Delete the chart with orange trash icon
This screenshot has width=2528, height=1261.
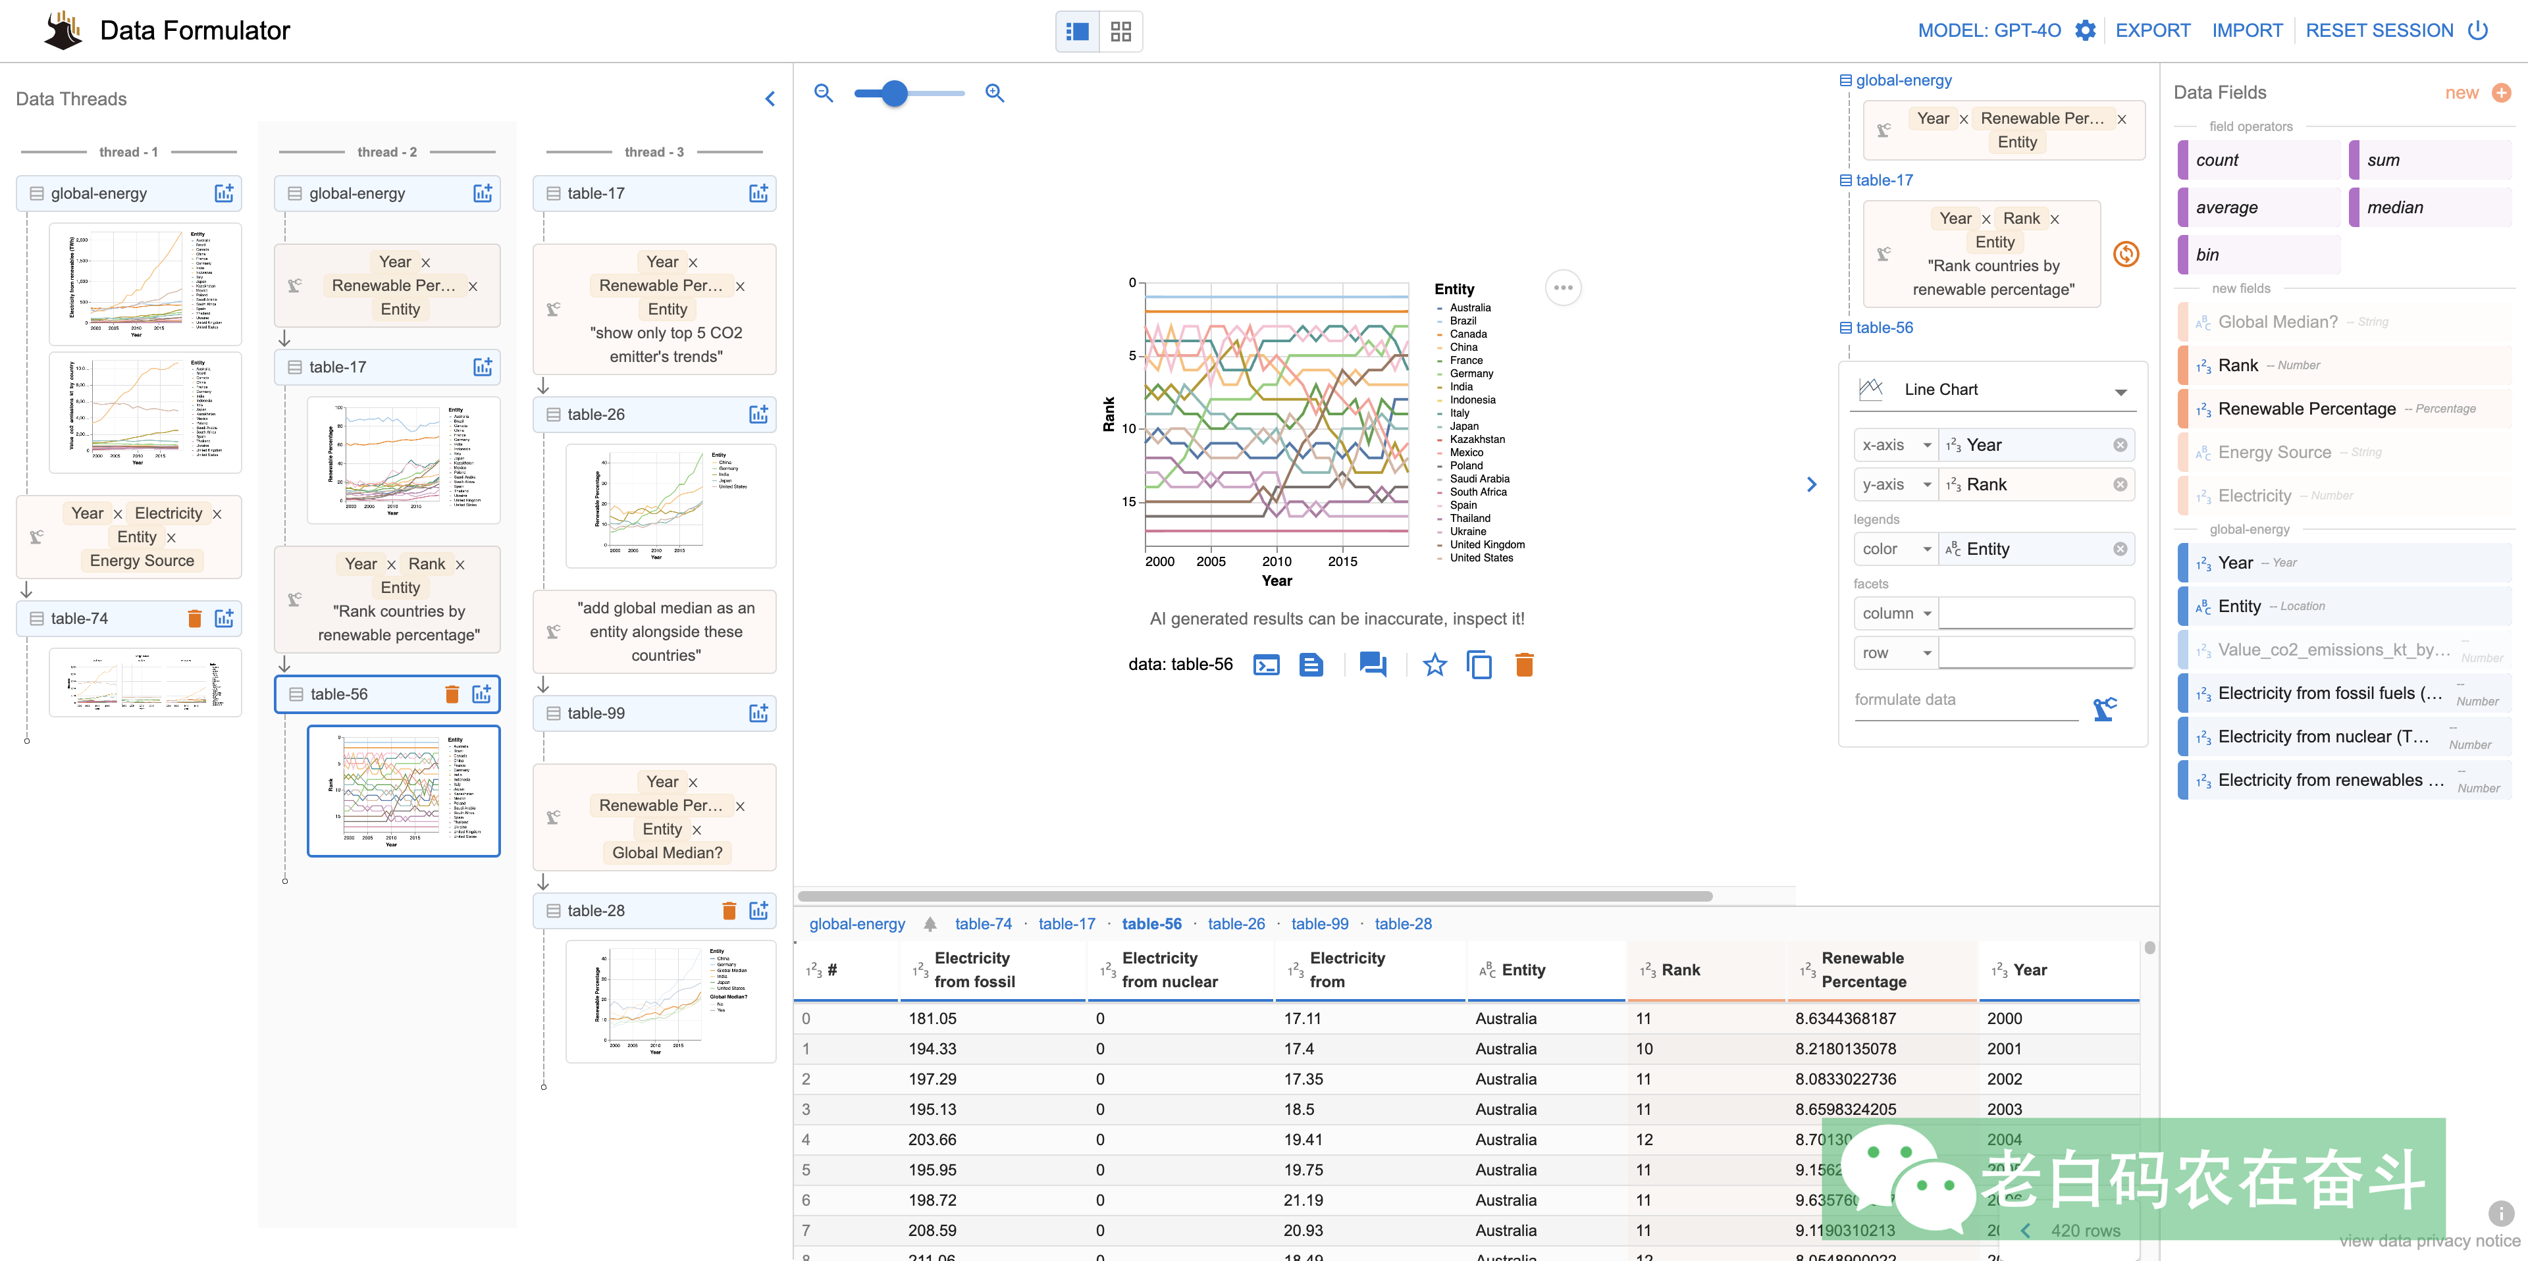click(1524, 665)
